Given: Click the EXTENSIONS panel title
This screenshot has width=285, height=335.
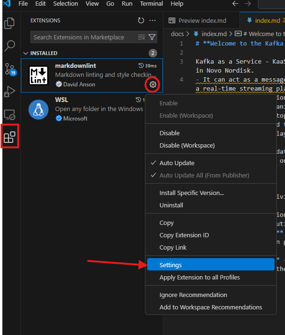Looking at the screenshot, I should tap(45, 20).
